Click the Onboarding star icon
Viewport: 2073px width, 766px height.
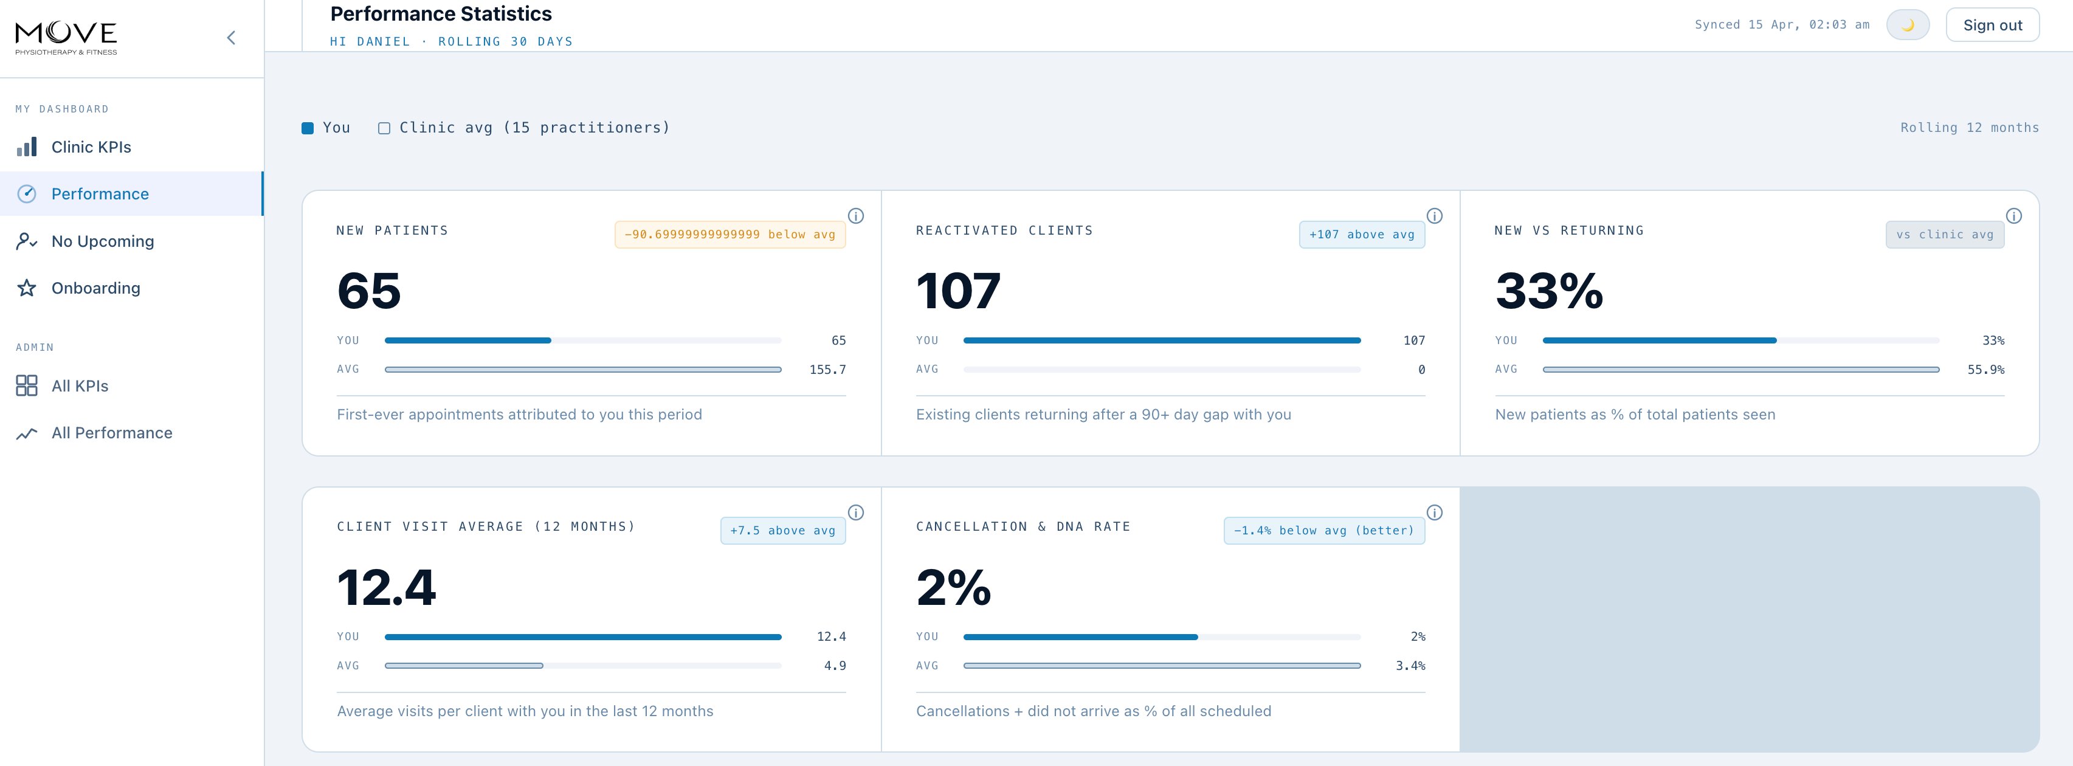(27, 287)
